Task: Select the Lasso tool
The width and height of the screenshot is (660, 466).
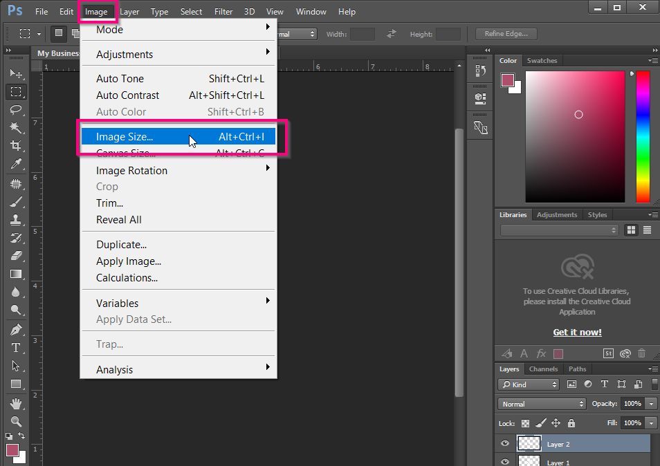Action: (x=17, y=110)
